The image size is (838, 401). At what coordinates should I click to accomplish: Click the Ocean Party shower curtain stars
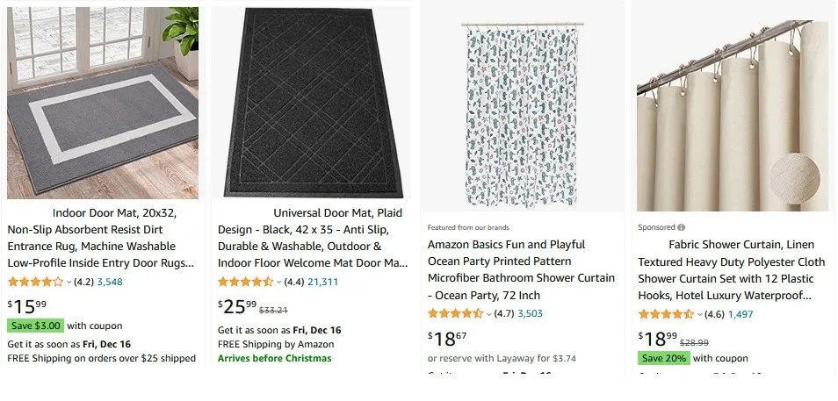click(x=455, y=313)
